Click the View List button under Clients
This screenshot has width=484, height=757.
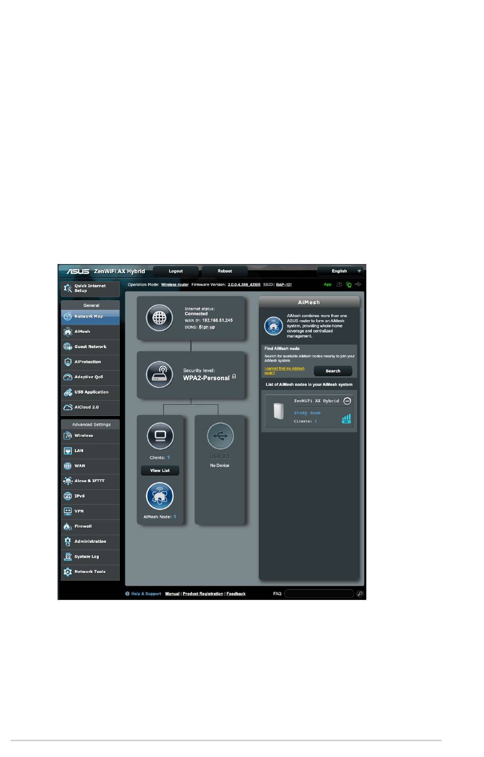click(160, 471)
